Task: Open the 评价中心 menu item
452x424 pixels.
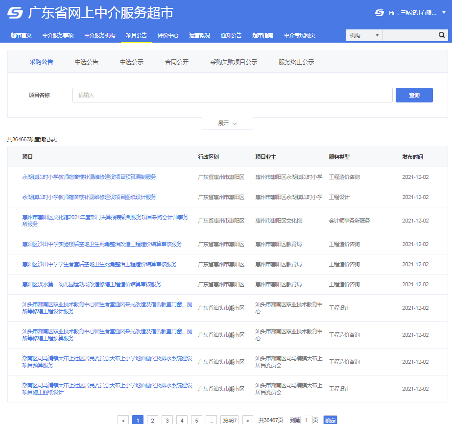Action: pyautogui.click(x=168, y=35)
